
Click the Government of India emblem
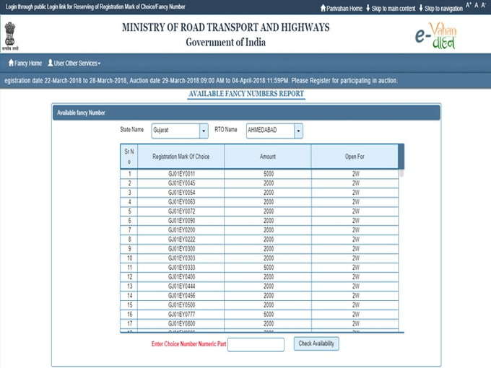(10, 33)
